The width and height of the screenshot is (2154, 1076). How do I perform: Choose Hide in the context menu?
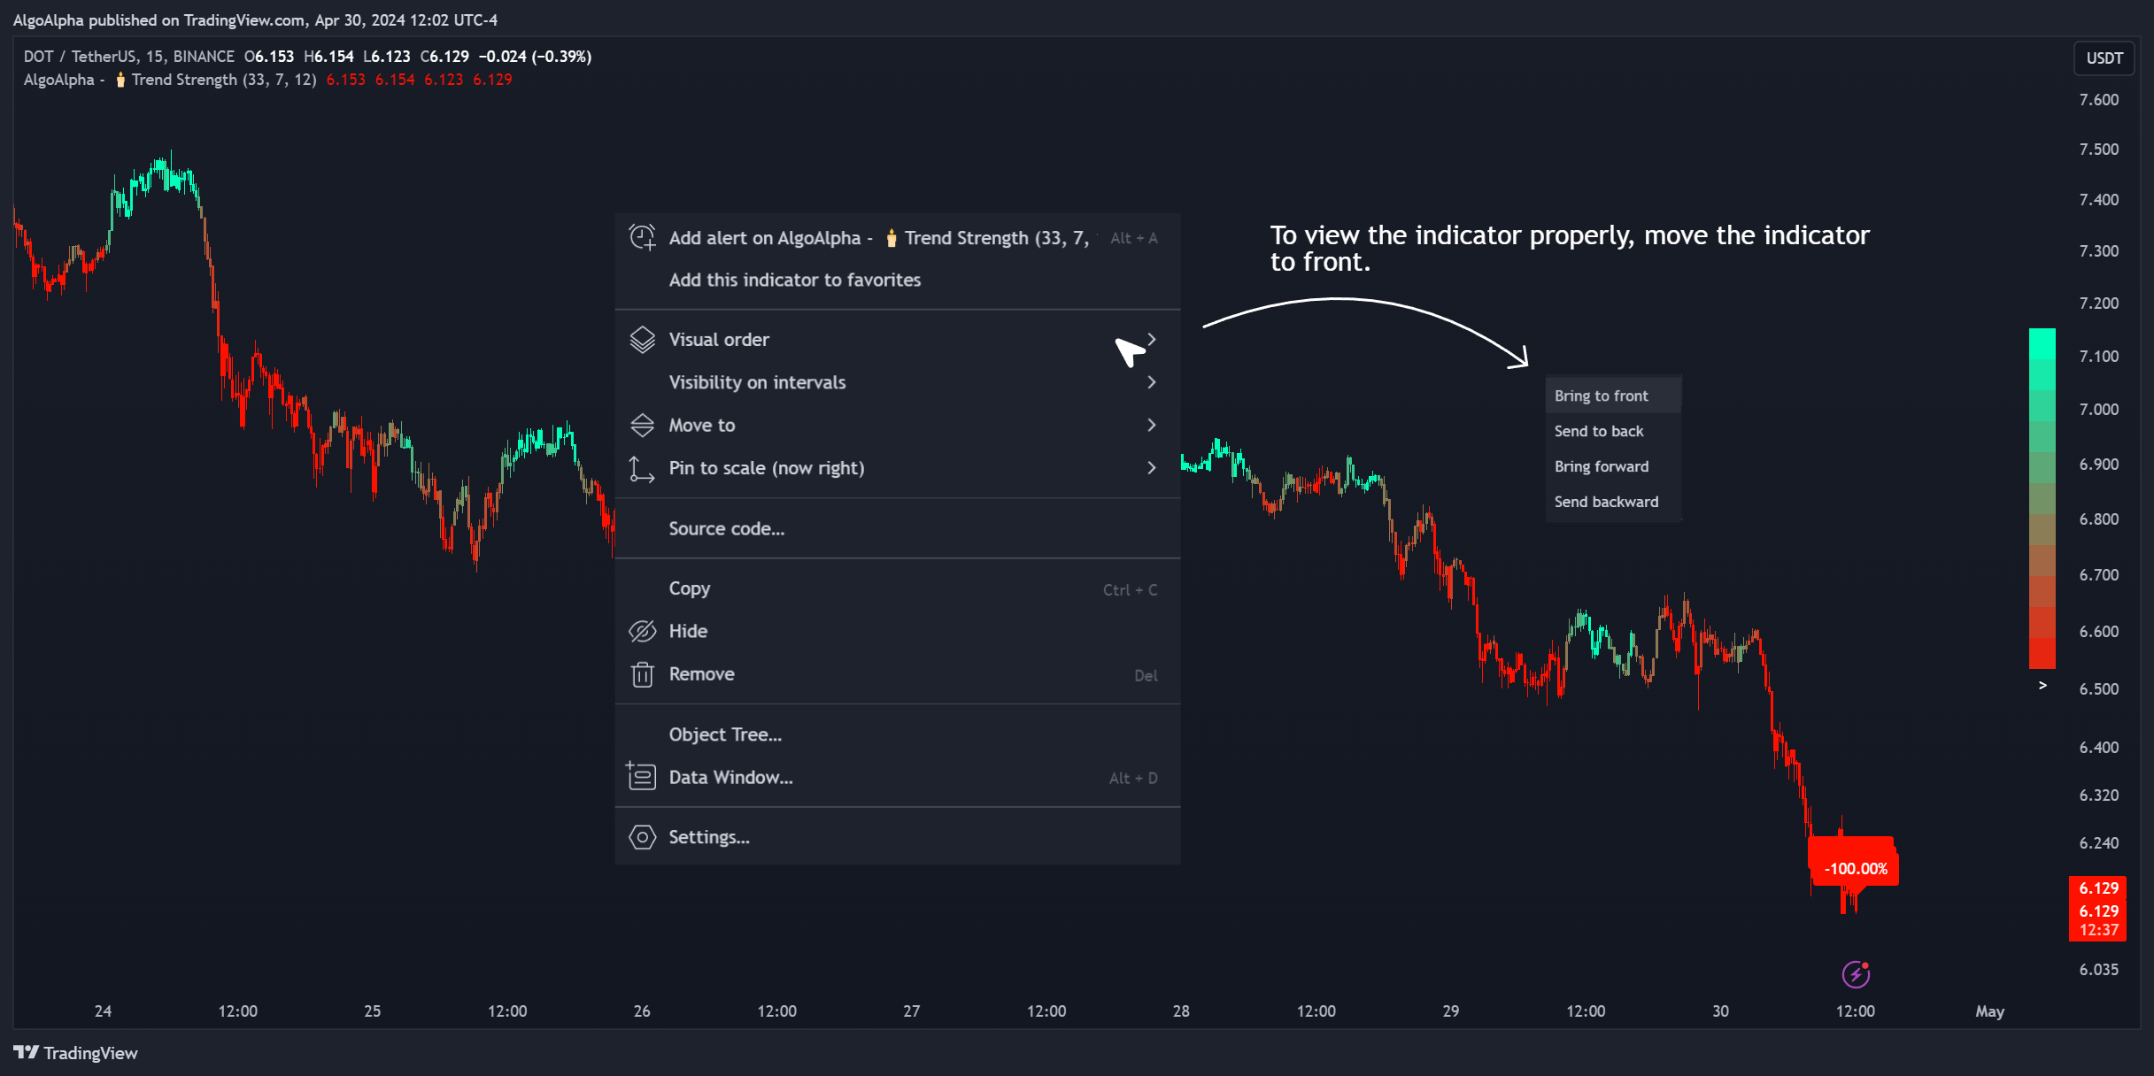(897, 631)
